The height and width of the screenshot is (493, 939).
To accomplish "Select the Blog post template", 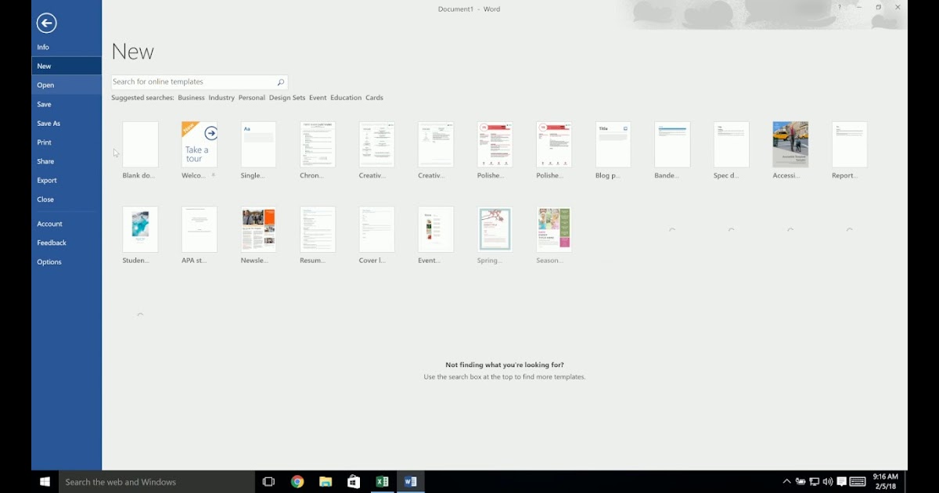I will pos(613,145).
